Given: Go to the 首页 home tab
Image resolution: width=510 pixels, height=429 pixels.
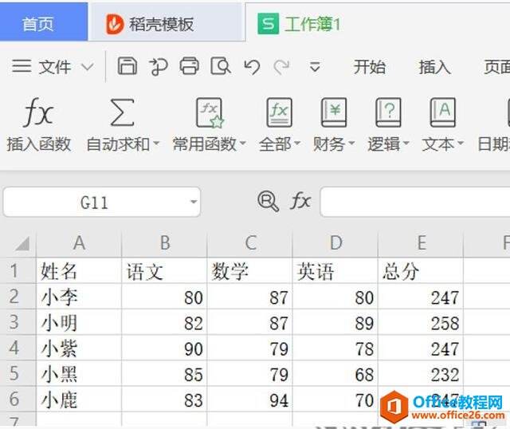Looking at the screenshot, I should point(38,25).
